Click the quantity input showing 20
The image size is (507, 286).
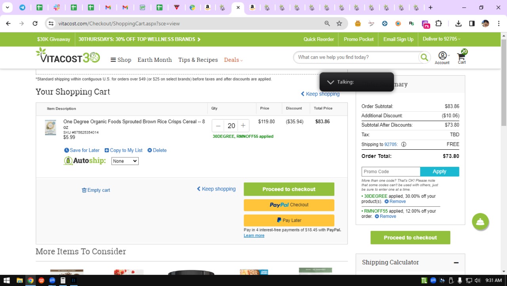click(231, 126)
